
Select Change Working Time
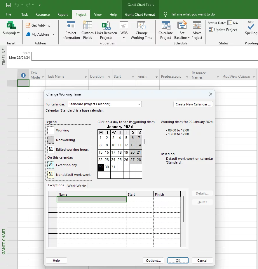pos(142,30)
